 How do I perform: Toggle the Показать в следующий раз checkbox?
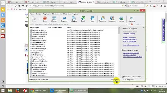[x=123, y=77]
